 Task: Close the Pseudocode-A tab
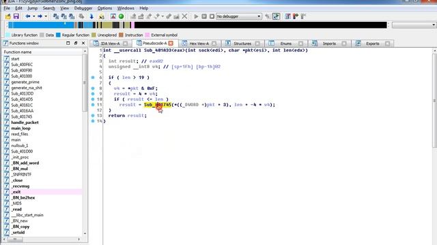point(171,44)
